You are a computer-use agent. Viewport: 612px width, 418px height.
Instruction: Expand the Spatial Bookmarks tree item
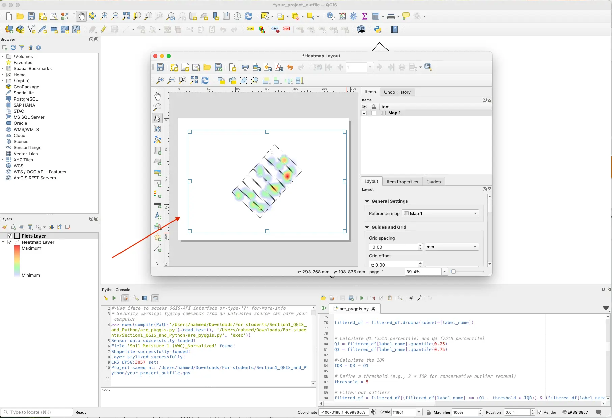tap(3, 68)
